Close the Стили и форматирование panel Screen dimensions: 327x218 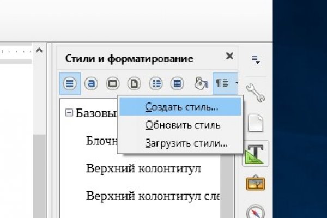(229, 56)
